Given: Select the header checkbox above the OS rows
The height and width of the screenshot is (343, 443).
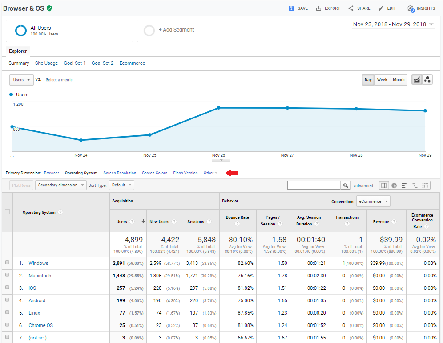Looking at the screenshot, I should [7, 212].
